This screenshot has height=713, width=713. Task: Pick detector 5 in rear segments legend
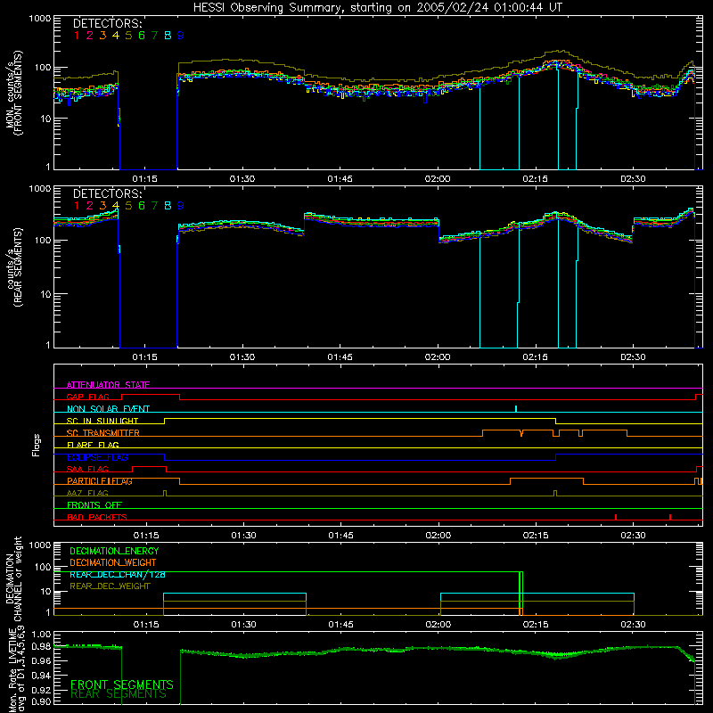[128, 206]
